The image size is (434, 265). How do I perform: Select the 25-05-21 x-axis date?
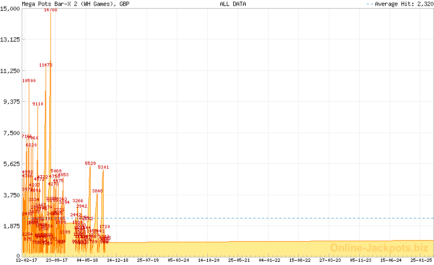[x=239, y=260]
